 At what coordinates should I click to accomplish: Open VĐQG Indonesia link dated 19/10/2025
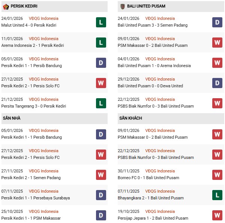(x=160, y=211)
